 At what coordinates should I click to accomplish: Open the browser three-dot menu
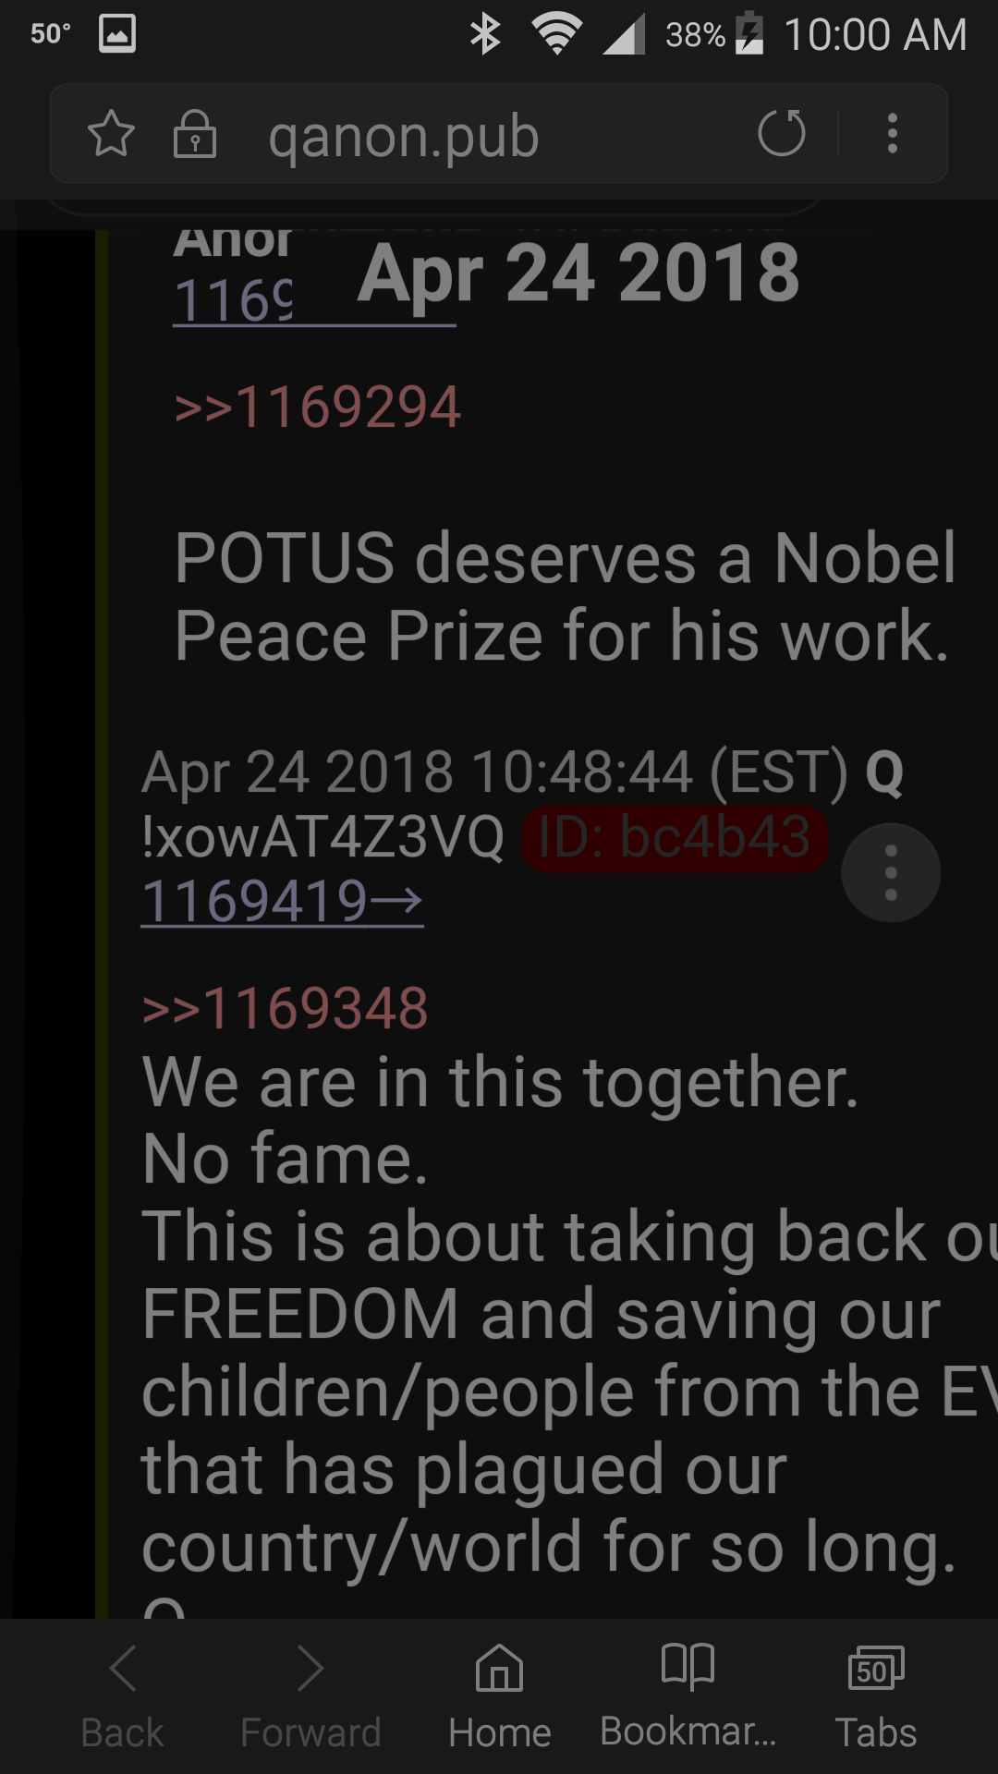tap(892, 133)
